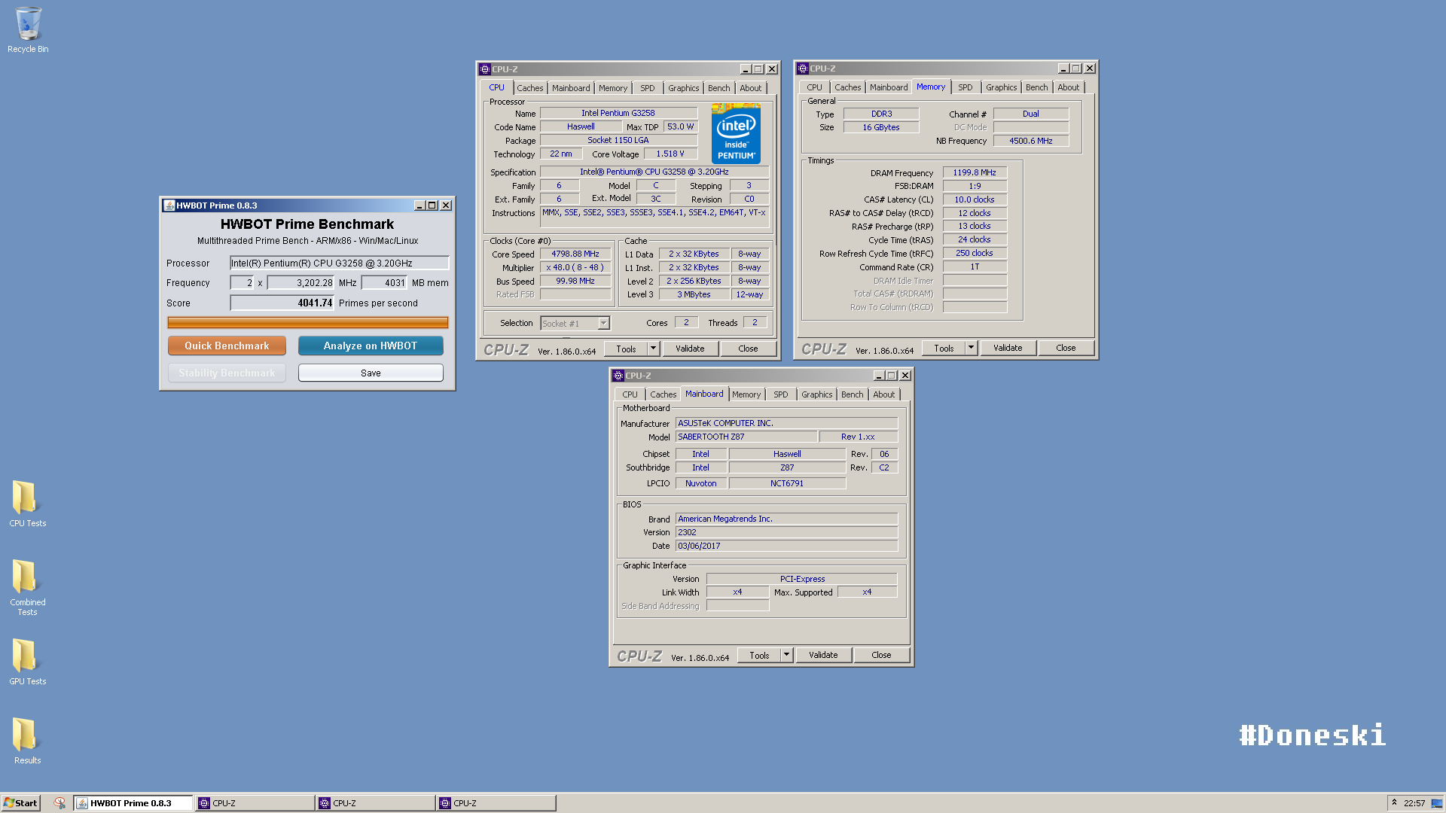Open Bench tab in Mainboard window
The image size is (1446, 813).
852,394
